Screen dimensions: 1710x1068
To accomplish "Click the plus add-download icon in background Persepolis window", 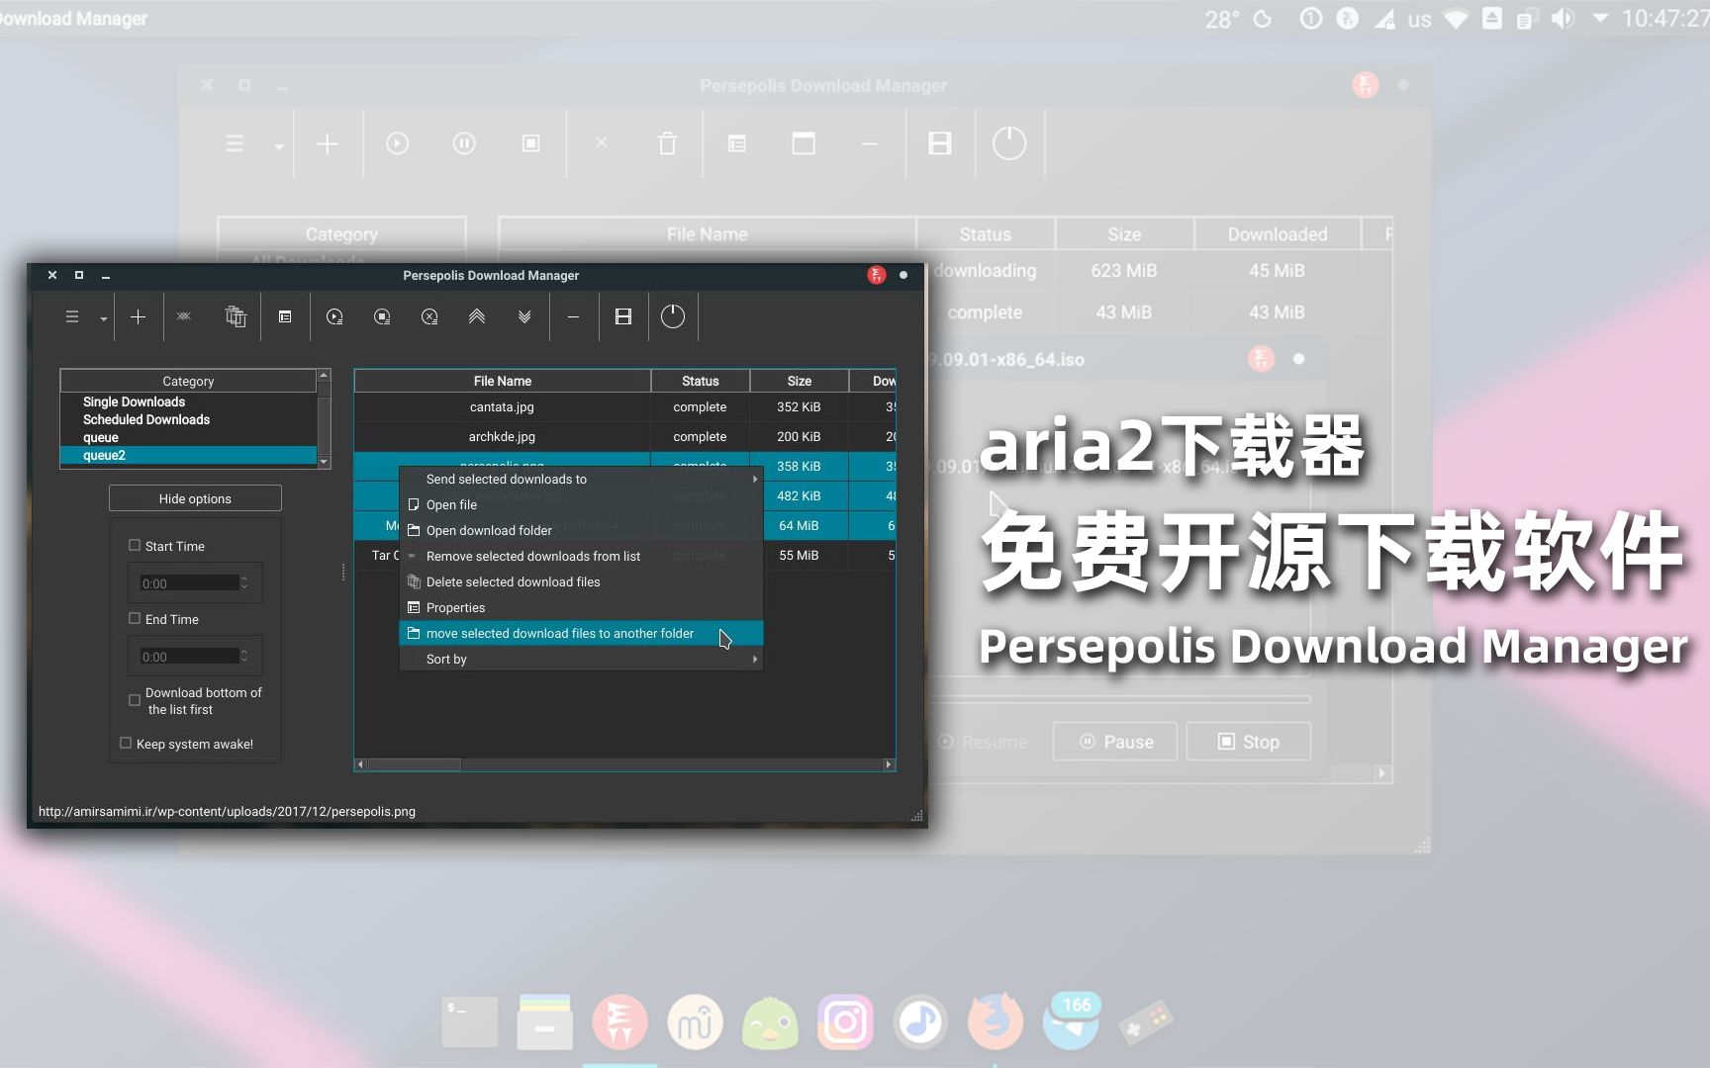I will tap(328, 144).
